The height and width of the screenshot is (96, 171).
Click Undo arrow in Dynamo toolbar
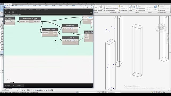[17, 12]
